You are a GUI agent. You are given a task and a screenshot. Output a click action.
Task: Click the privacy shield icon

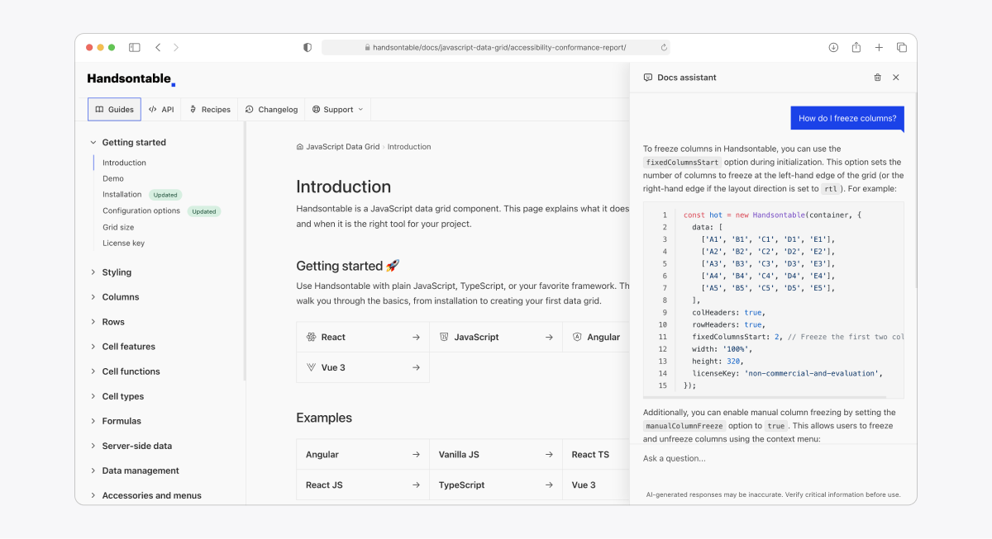tap(308, 48)
